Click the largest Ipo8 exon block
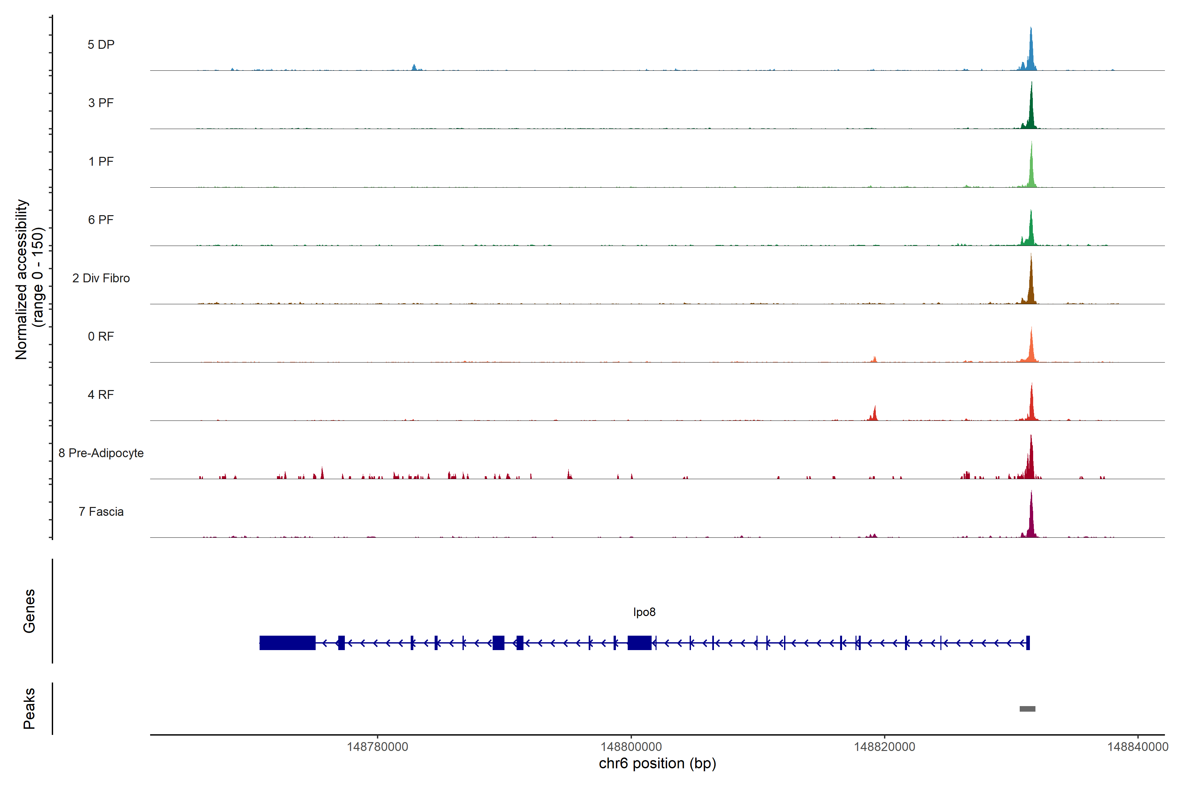The height and width of the screenshot is (786, 1180). [x=287, y=643]
